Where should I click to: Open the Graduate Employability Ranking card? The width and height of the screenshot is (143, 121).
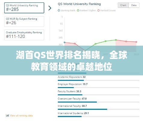[24, 35]
